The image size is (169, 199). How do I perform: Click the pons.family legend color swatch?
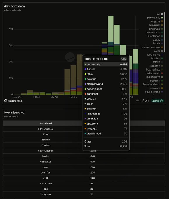point(162,18)
